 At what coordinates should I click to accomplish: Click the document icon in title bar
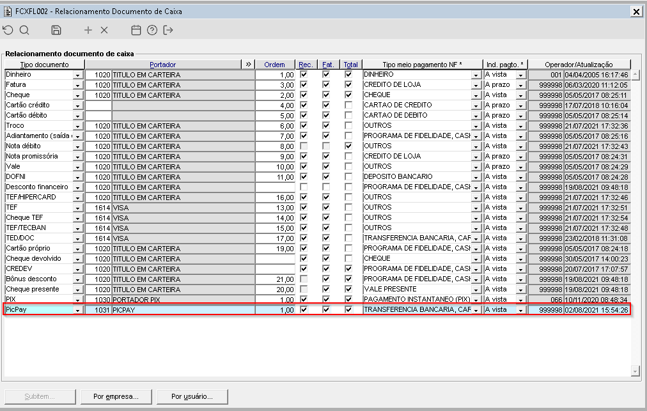8,11
